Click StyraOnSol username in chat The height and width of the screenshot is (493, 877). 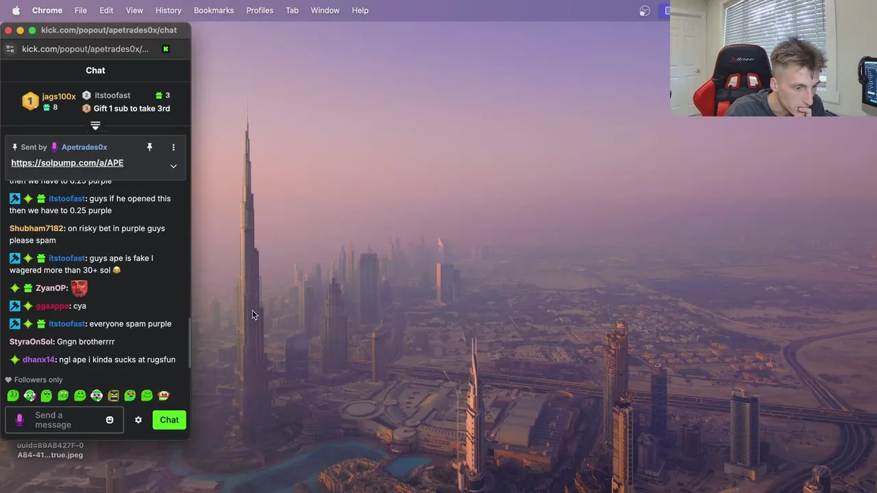pyautogui.click(x=32, y=342)
